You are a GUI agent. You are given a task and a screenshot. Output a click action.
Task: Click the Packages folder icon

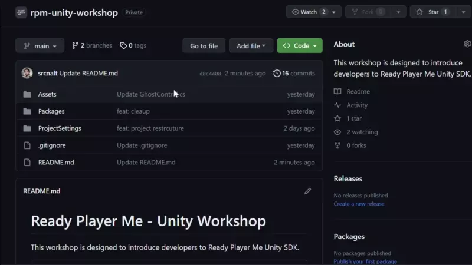27,111
